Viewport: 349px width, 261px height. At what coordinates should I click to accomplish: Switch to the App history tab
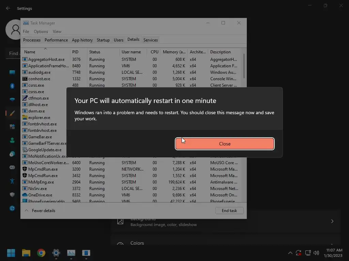(x=82, y=40)
